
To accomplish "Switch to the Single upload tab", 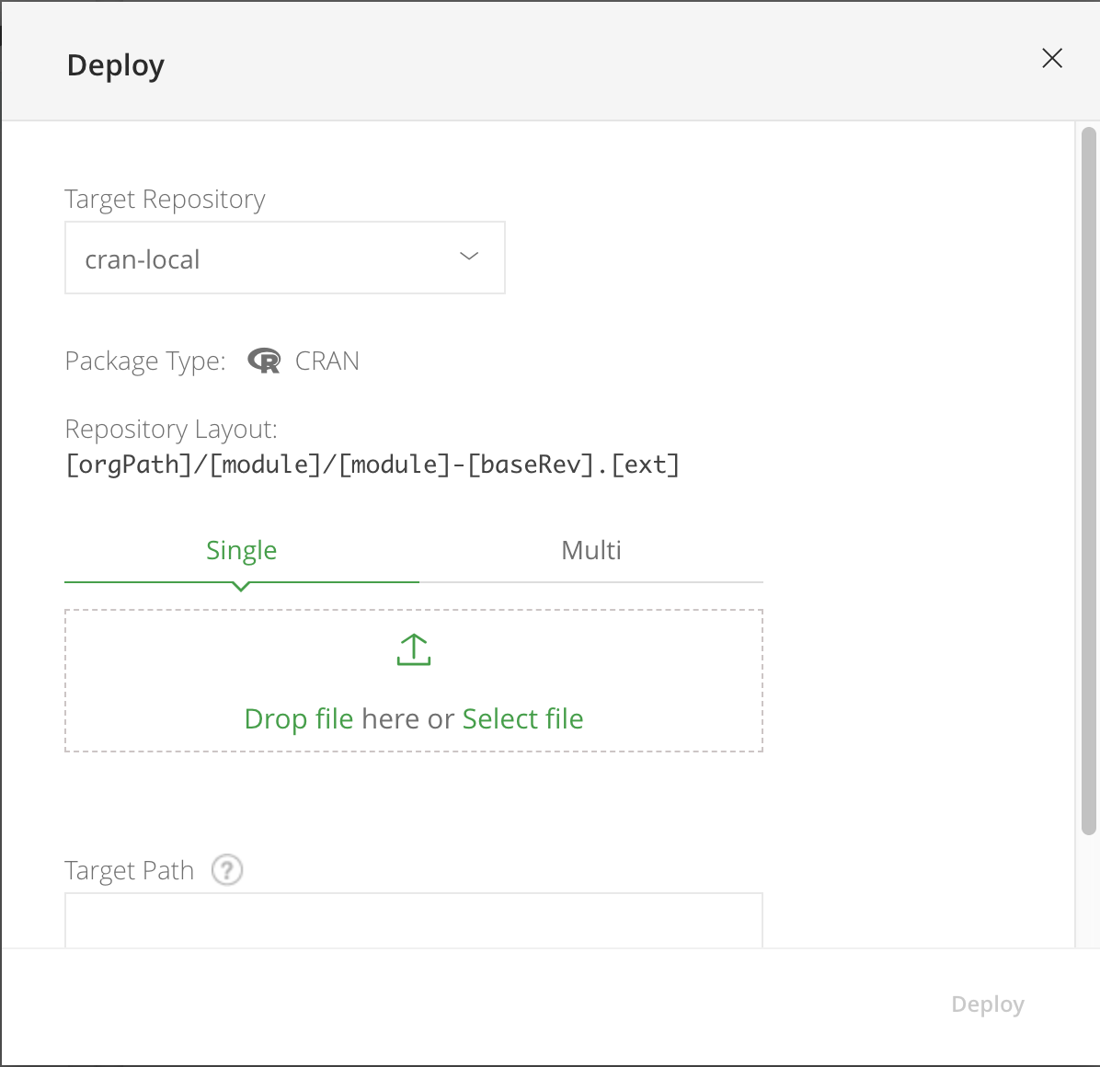I will [241, 550].
